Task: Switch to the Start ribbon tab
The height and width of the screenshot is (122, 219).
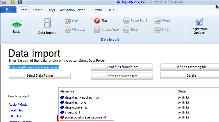Action: pos(23,10)
